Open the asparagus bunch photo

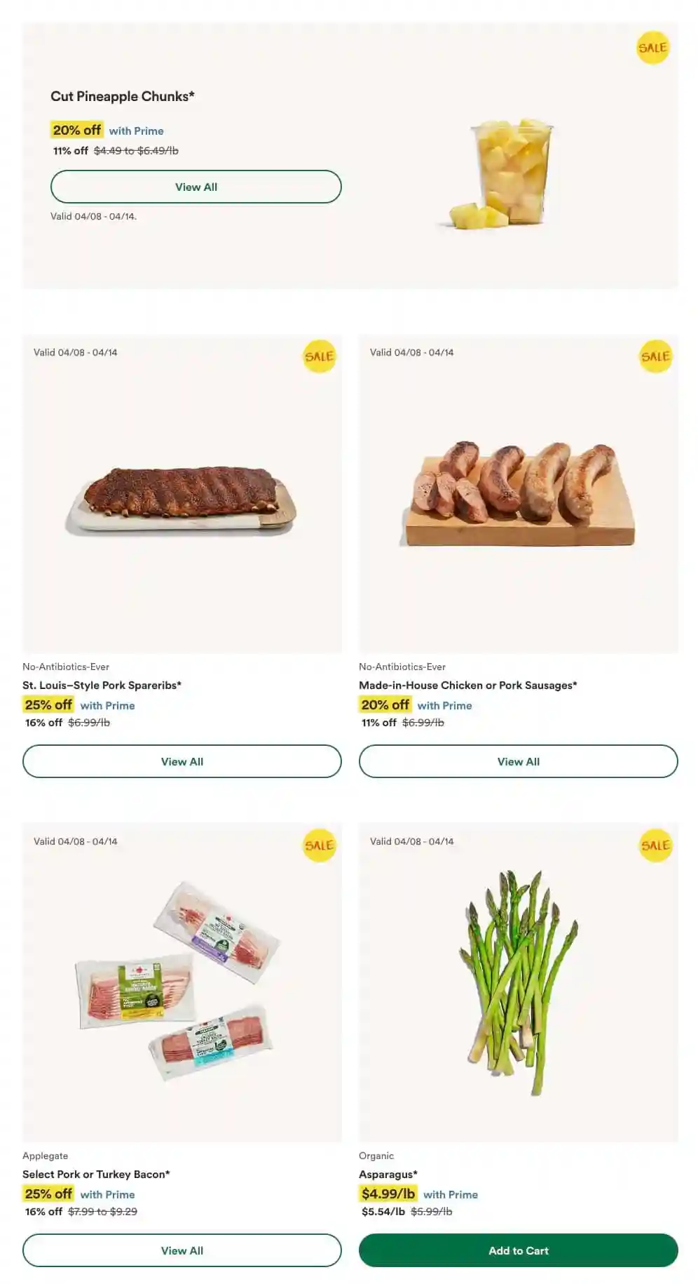click(518, 982)
